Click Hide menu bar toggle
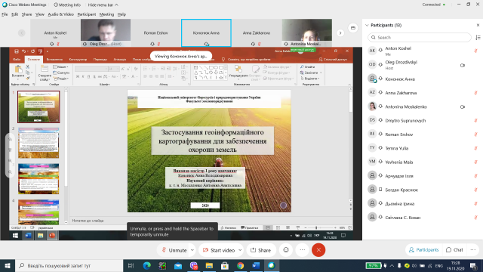This screenshot has height=272, width=483. tap(103, 5)
